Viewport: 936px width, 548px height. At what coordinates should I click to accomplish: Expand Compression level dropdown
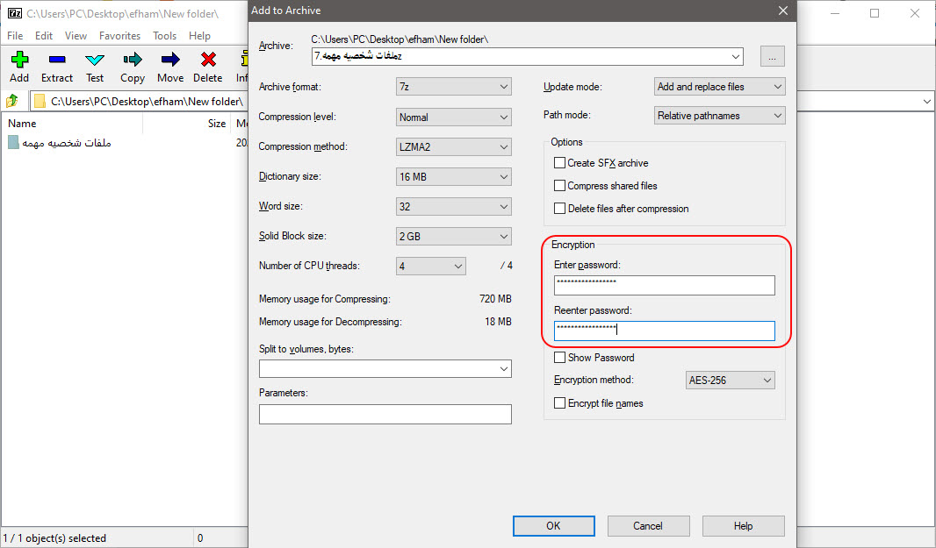(454, 117)
